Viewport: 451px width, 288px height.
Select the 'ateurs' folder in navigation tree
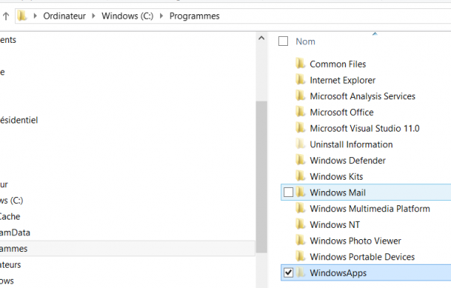(x=11, y=265)
